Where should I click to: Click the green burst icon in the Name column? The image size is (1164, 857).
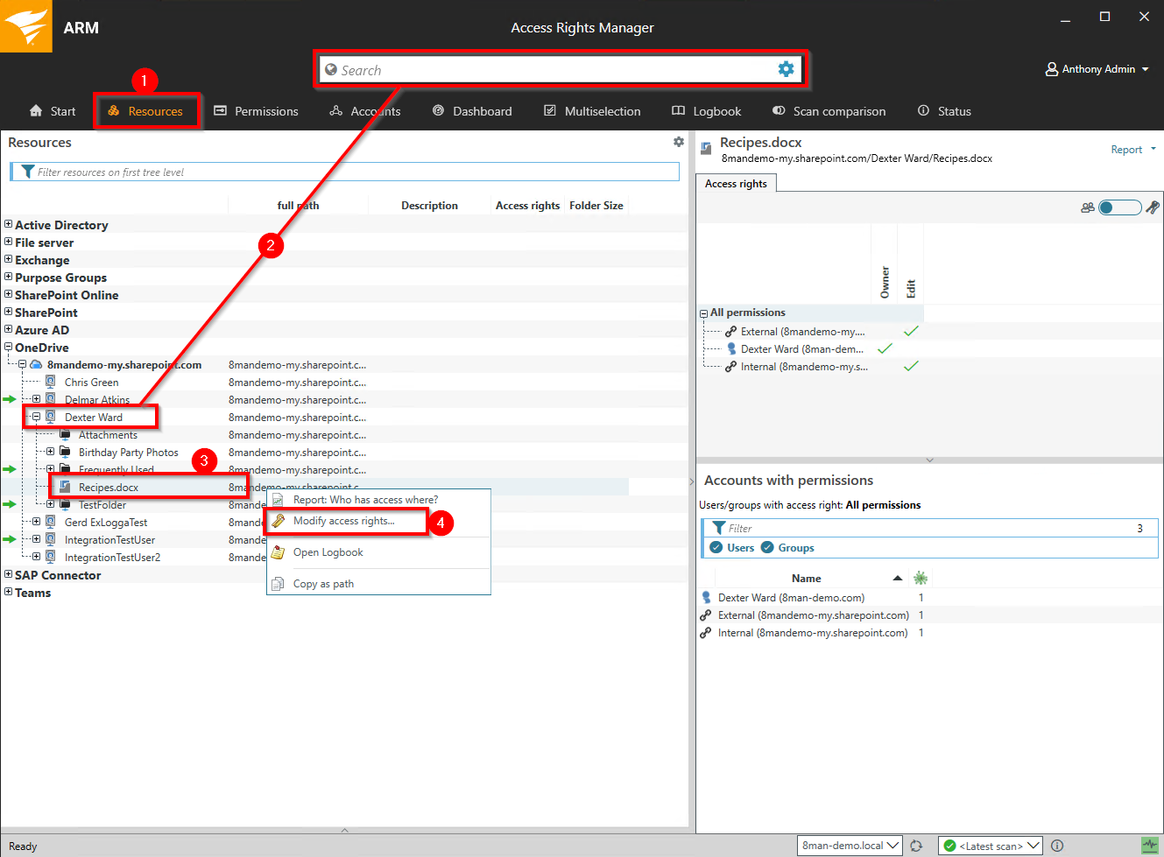coord(920,578)
